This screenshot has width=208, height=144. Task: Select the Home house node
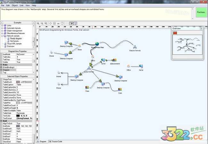(79, 46)
